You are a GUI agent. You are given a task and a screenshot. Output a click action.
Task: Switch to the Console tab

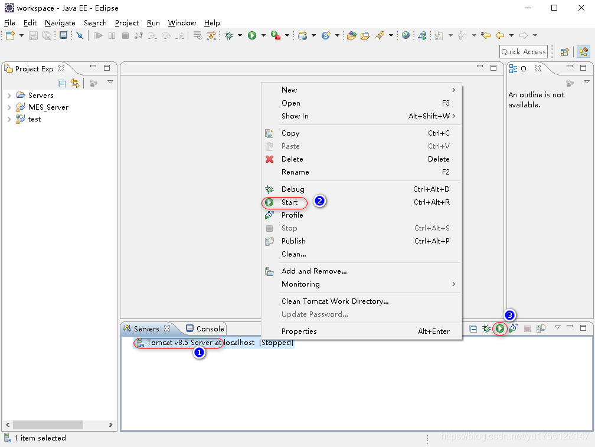click(205, 328)
